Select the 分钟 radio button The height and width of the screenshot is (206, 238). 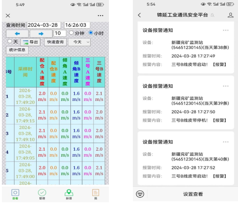[71, 33]
